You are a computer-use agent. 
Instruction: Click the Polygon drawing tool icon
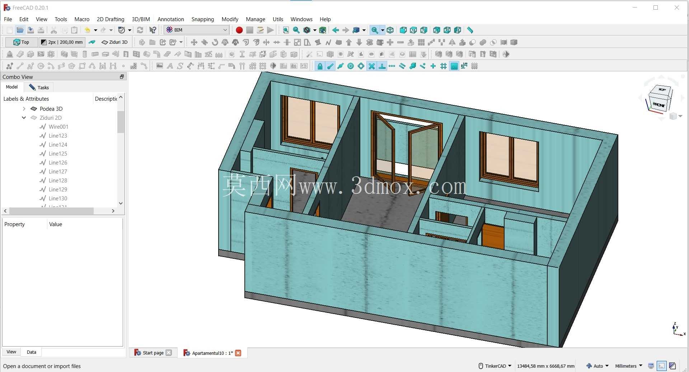tap(72, 66)
